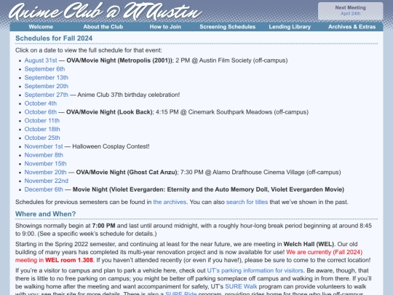
Task: Open the Lending Library page
Action: point(290,27)
